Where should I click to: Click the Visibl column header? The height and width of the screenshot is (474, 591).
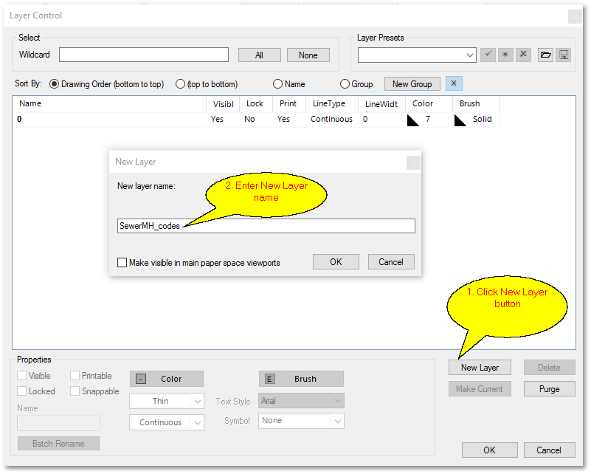pyautogui.click(x=223, y=103)
